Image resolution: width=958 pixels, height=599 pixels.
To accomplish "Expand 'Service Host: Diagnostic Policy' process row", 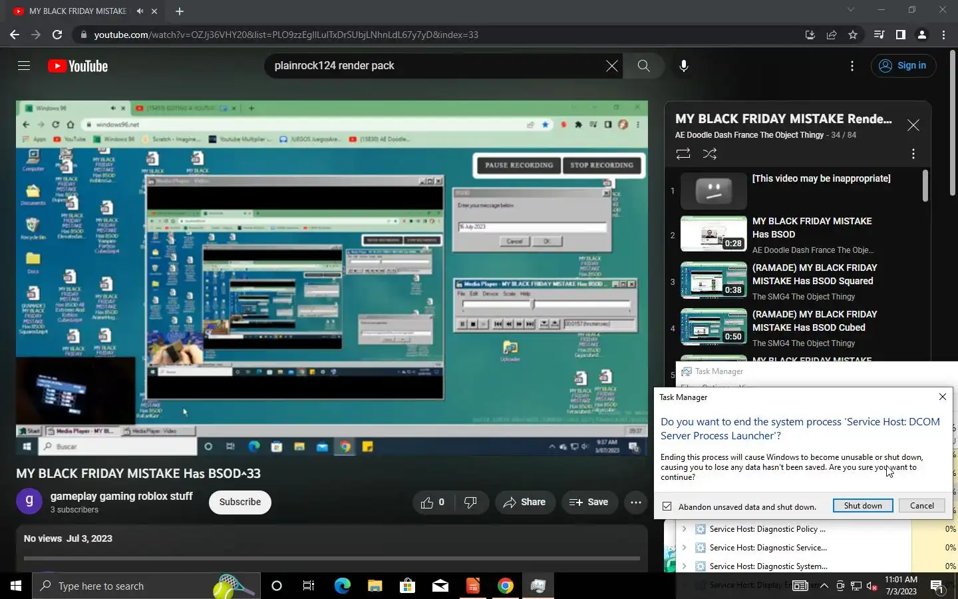I will 684,529.
